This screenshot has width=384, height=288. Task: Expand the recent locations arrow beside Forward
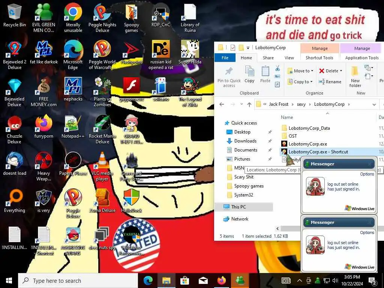241,104
